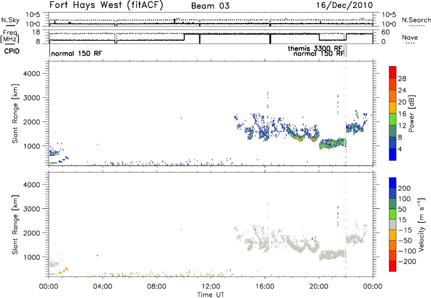The image size is (431, 298).
Task: Click the 'CPID' row label
Action: click(x=12, y=51)
